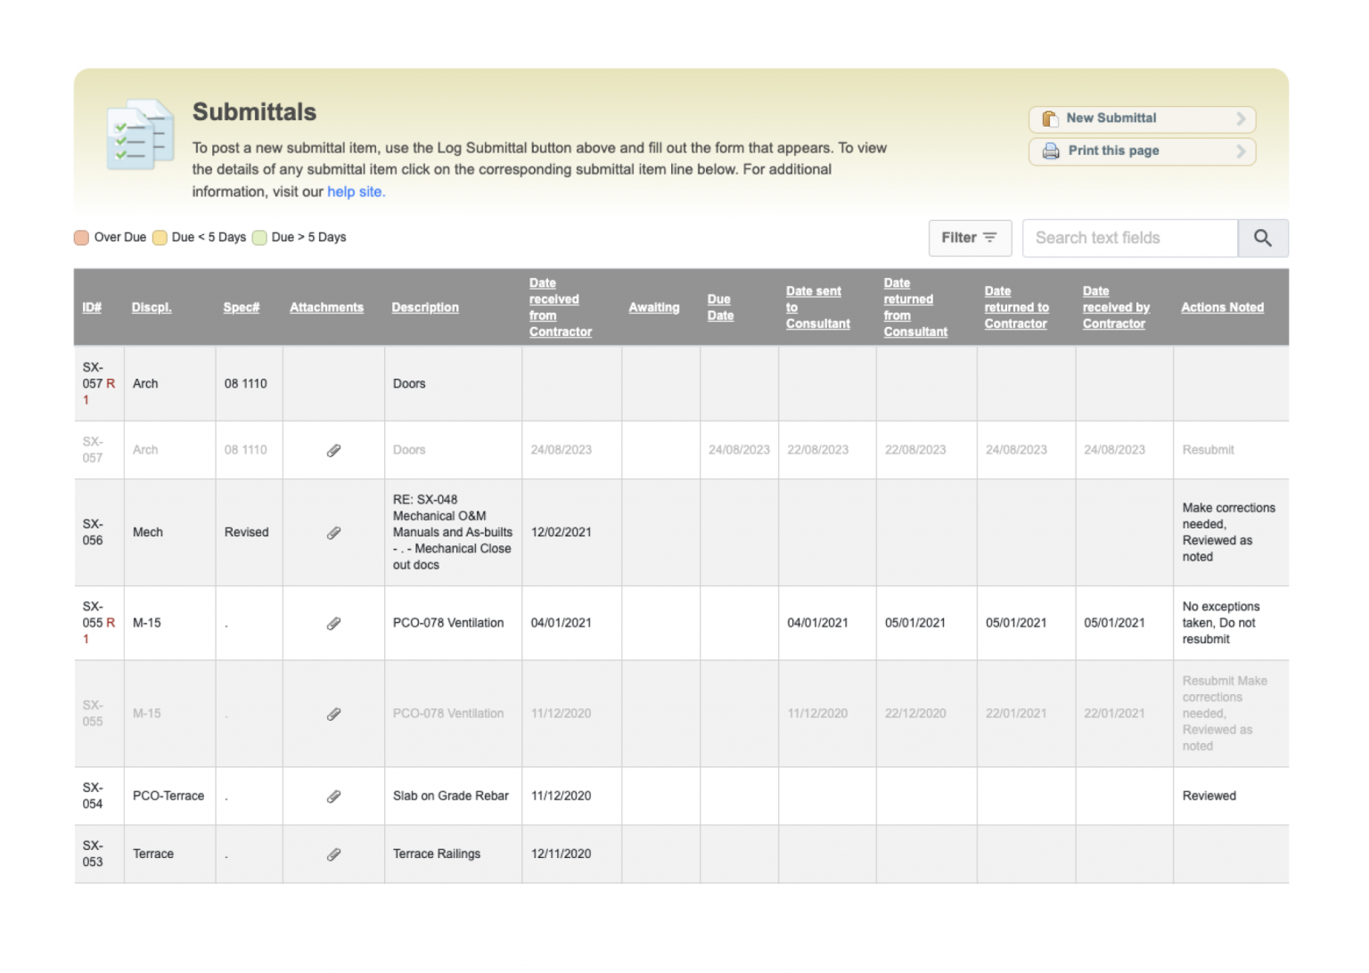Sort by the Due Date column header
Viewport: 1369px width, 973px height.
719,307
